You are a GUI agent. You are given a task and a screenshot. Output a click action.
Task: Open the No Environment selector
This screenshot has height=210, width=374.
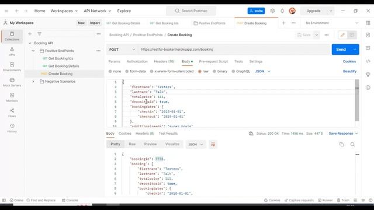(x=332, y=23)
